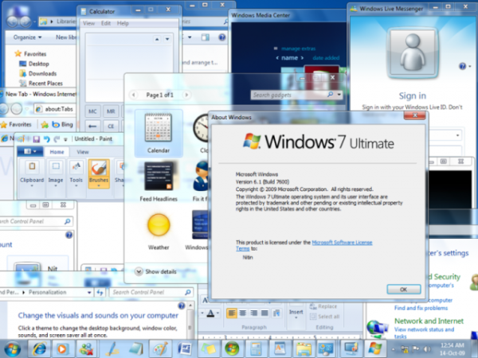The image size is (478, 358).
Task: Open Internet Explorer from the taskbar
Action: coord(40,349)
